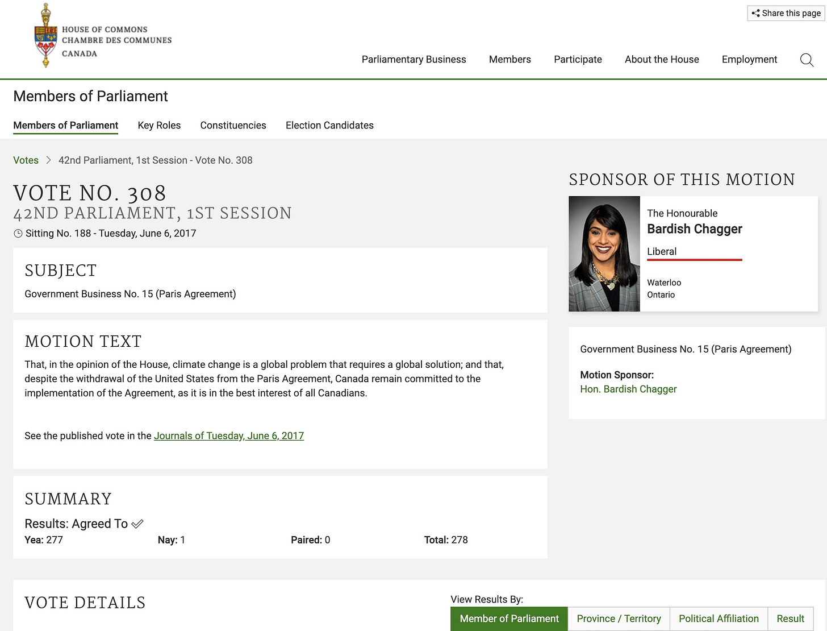Click the 'Waterloo' constituency text
Viewport: 827px width, 631px height.
(664, 283)
